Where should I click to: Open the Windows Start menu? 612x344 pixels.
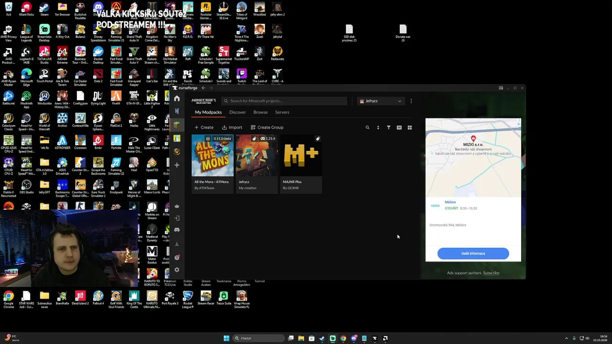pyautogui.click(x=226, y=338)
